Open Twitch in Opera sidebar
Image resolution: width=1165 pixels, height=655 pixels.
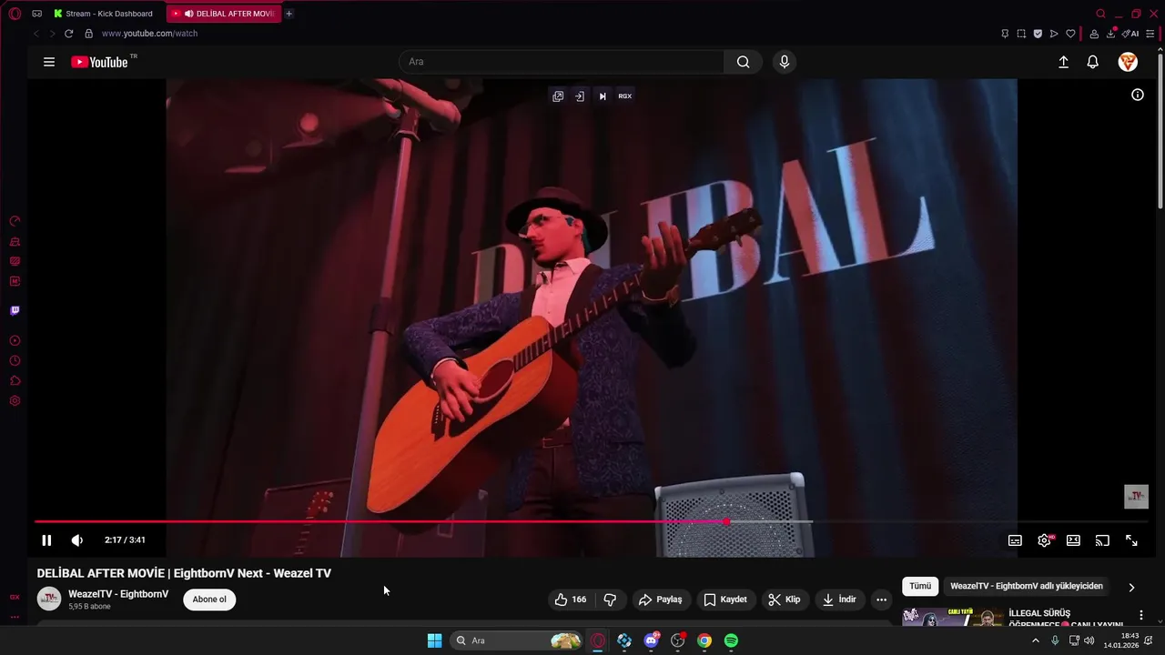(15, 311)
